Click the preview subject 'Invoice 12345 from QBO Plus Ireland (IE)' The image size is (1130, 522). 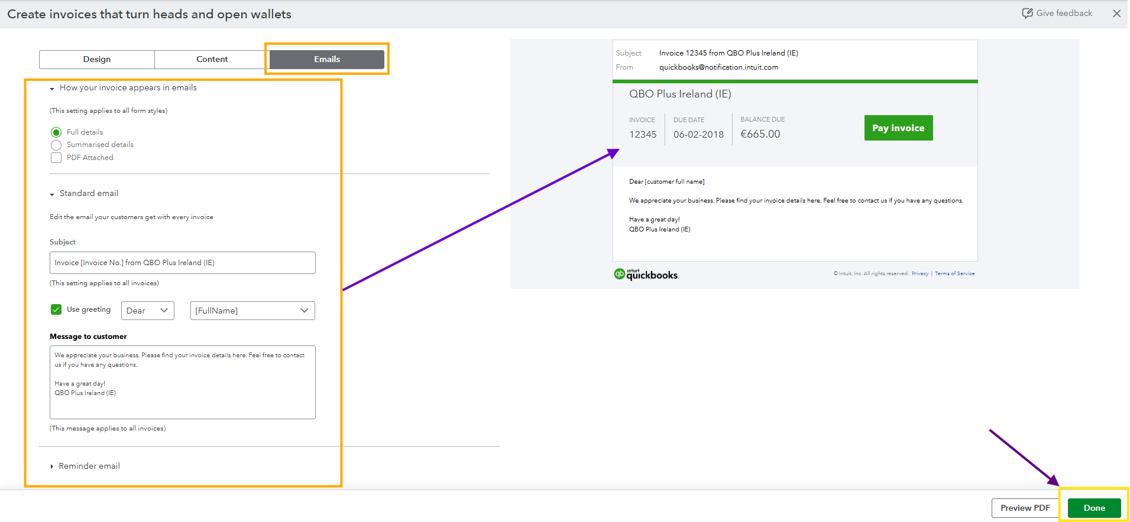point(728,53)
